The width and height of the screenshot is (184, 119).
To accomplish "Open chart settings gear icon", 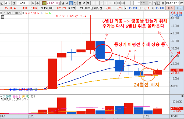I will pyautogui.click(x=163, y=3).
